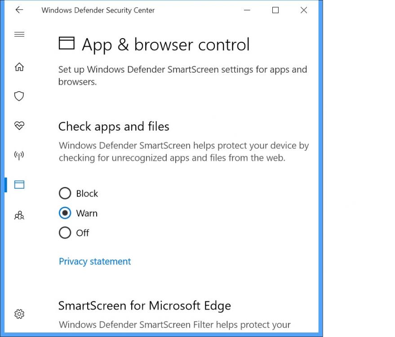Screen dimensions: 395x337
Task: Select the Off radio option
Action: 65,232
